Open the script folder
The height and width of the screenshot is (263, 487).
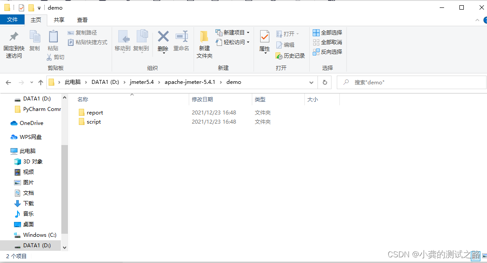click(x=92, y=122)
